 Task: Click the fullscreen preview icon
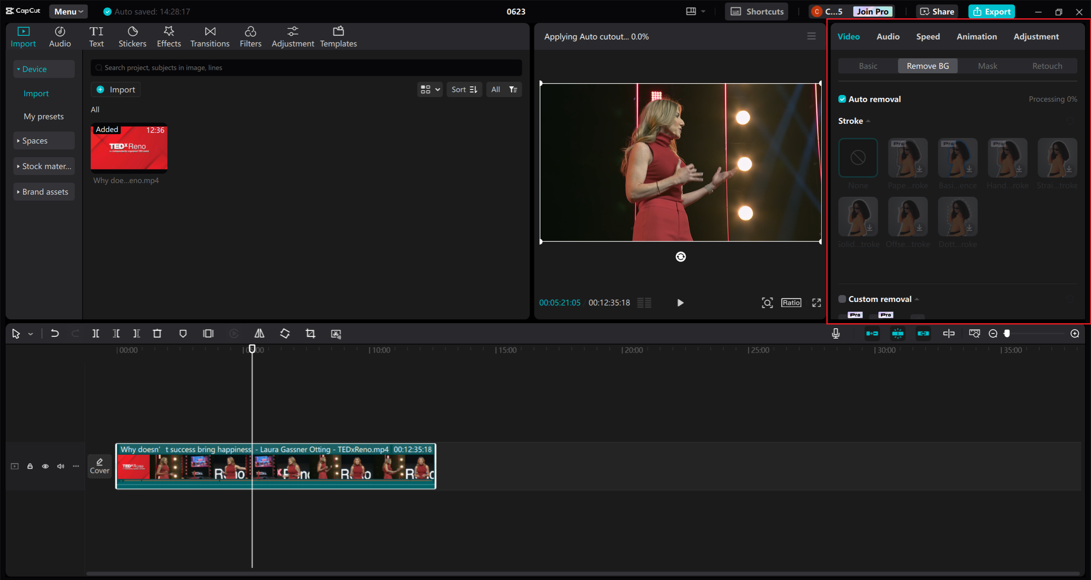point(816,303)
